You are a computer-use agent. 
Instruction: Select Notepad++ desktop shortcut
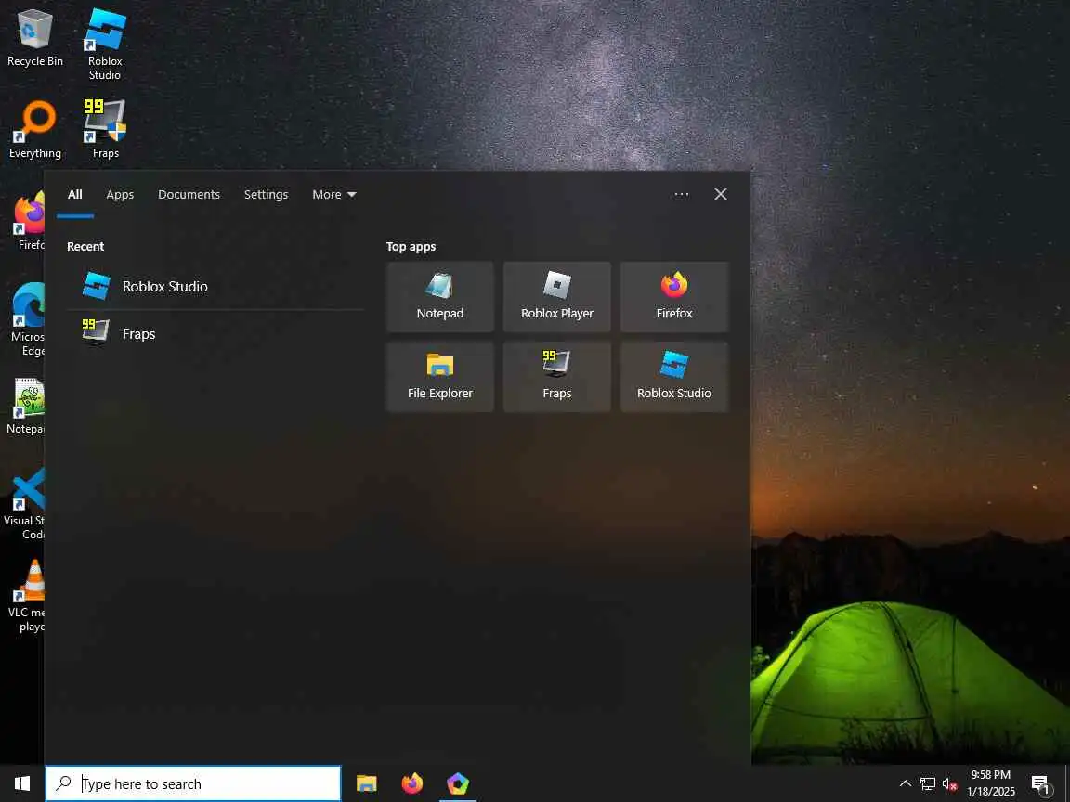[x=27, y=407]
